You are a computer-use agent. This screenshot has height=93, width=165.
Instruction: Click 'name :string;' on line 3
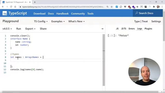pos(23,42)
